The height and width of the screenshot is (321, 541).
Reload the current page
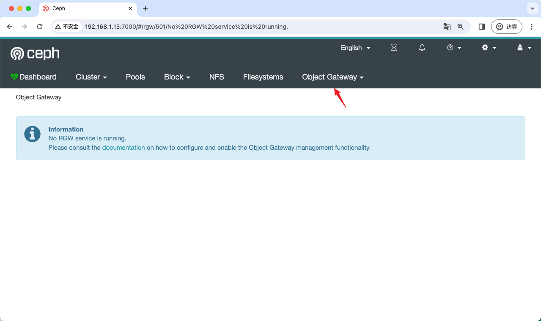(40, 27)
